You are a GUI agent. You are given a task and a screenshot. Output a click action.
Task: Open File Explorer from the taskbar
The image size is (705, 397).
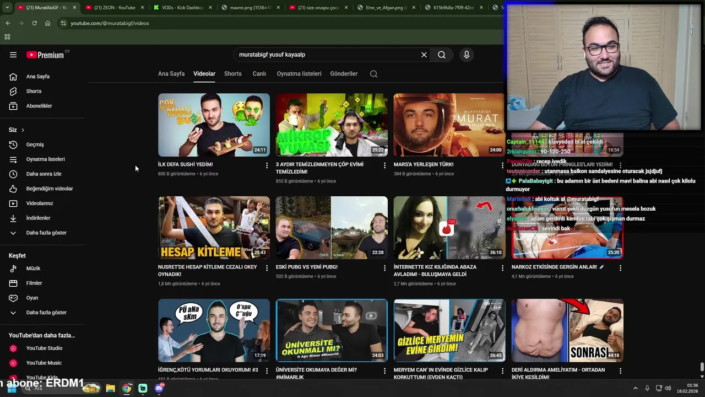(x=110, y=388)
